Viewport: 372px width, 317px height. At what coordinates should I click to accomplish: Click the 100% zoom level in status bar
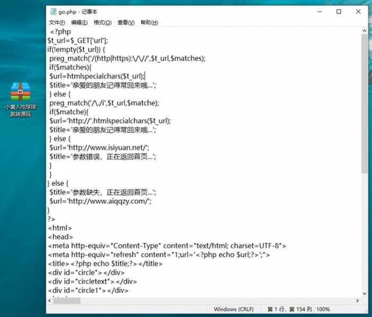323,309
